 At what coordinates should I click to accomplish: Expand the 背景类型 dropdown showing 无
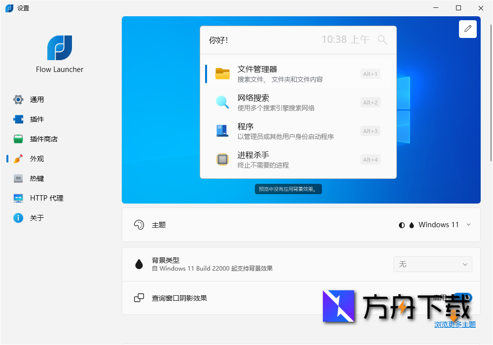[432, 264]
